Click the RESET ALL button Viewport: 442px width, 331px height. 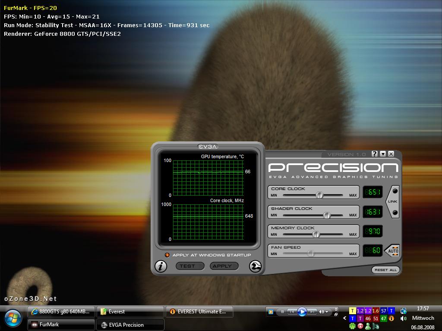(385, 270)
